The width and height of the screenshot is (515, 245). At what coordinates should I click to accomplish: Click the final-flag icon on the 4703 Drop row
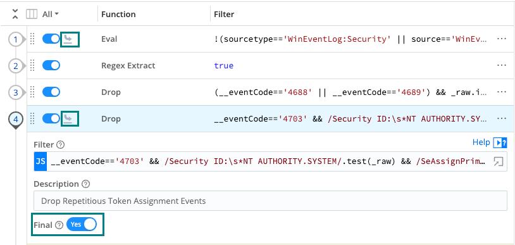point(68,119)
